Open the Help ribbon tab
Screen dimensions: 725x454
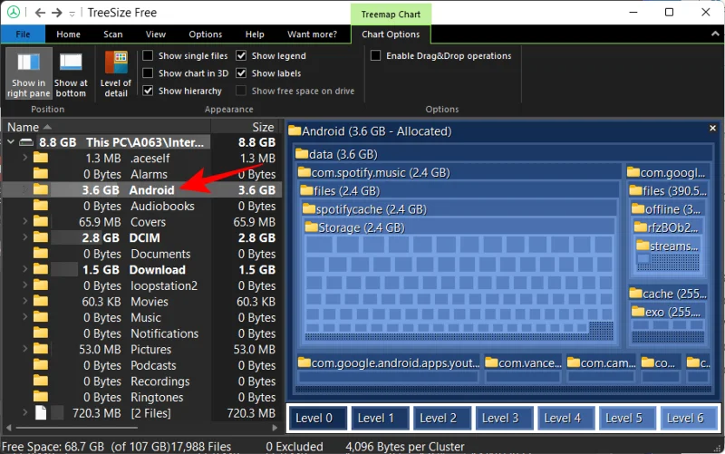[255, 34]
